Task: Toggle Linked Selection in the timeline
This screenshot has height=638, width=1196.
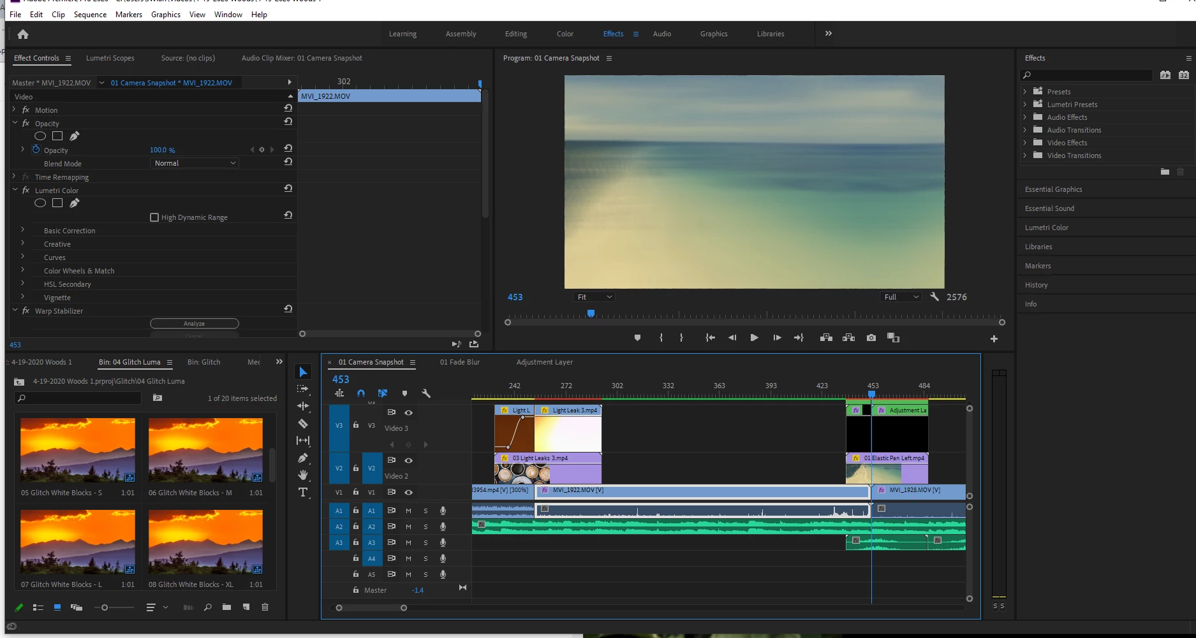Action: [383, 393]
